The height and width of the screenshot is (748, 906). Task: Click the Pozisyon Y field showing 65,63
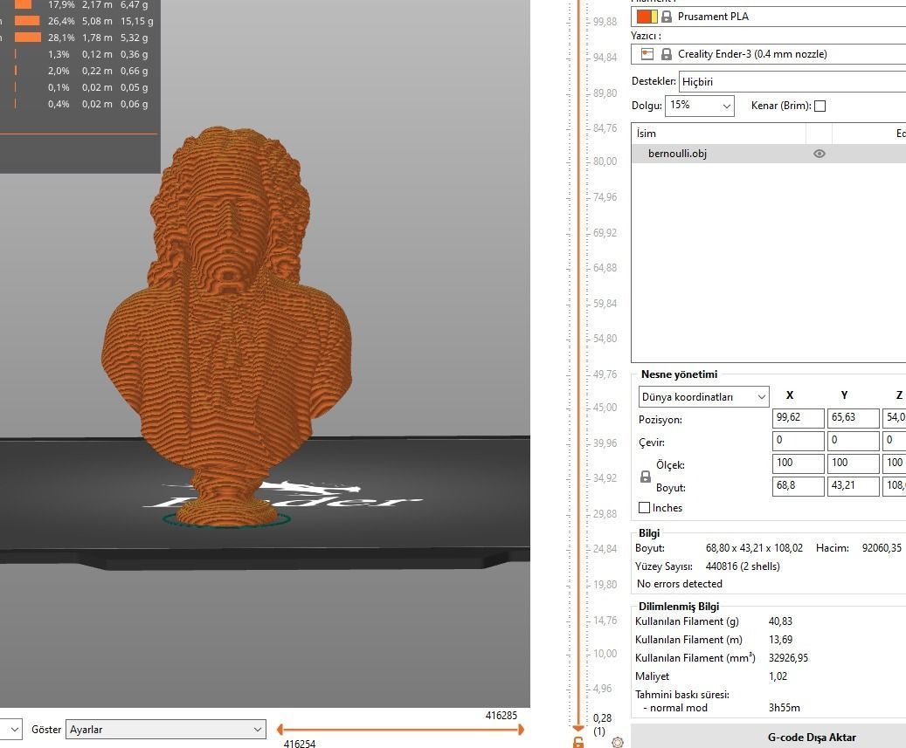coord(853,418)
